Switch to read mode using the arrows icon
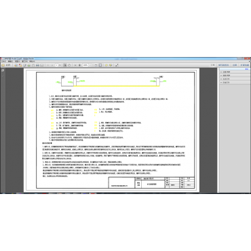The width and height of the screenshot is (251, 251). (x=117, y=65)
